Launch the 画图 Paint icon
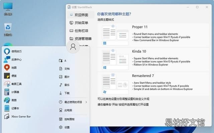 [7, 100]
